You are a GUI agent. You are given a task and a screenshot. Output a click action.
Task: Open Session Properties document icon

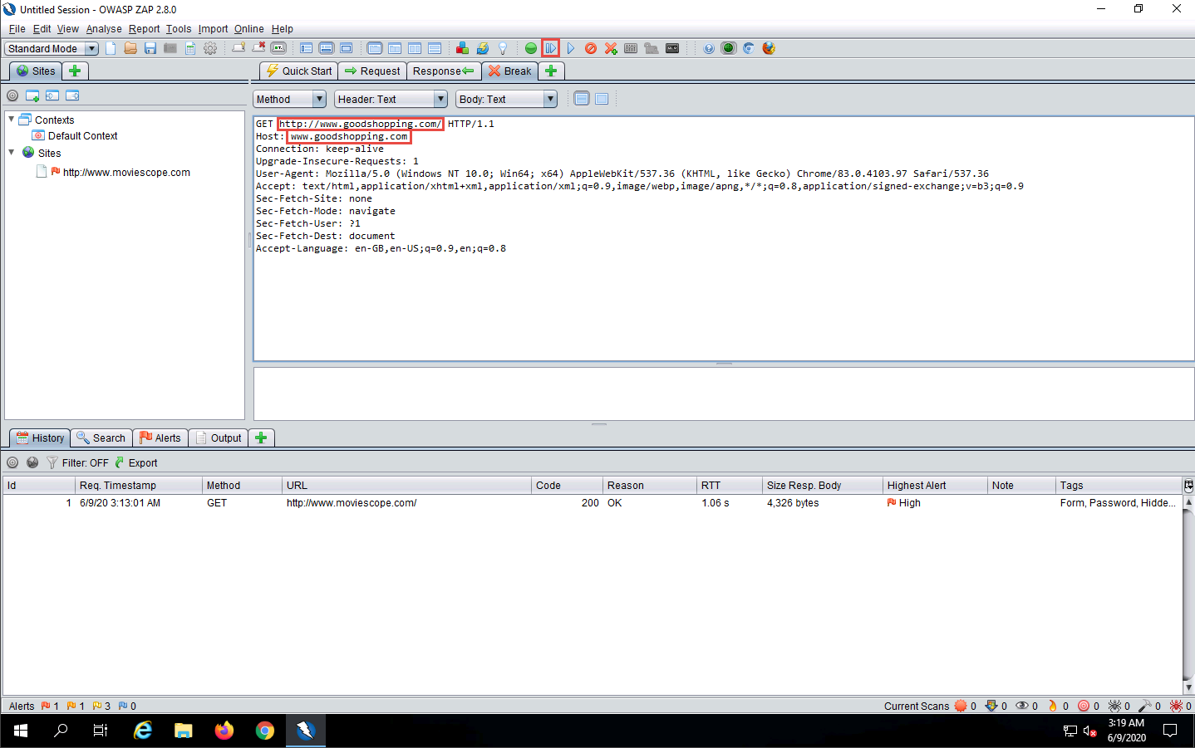click(x=190, y=48)
